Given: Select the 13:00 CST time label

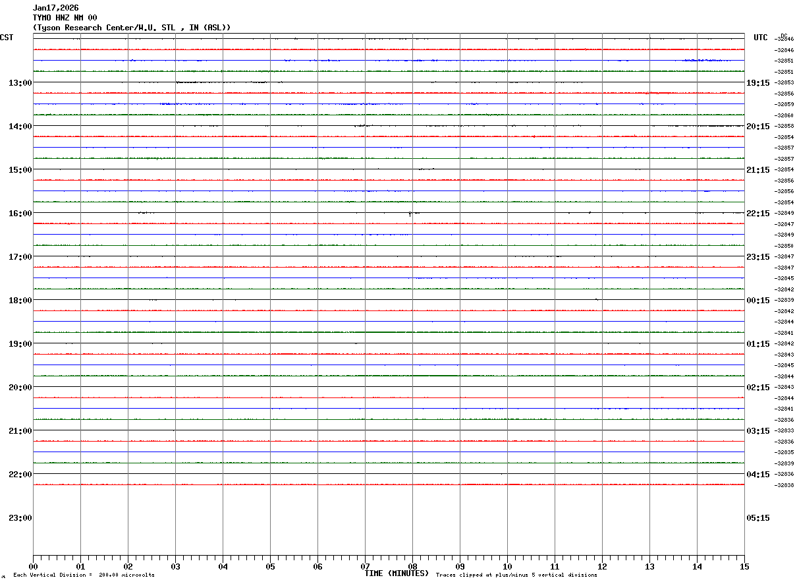Looking at the screenshot, I should pos(20,83).
